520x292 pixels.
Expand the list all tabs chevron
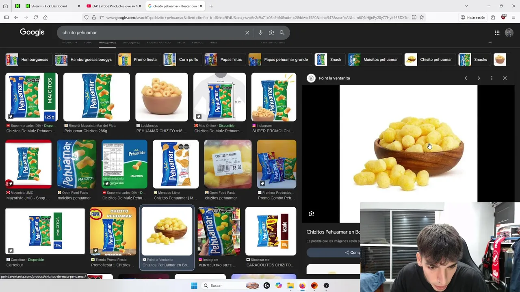point(466,6)
